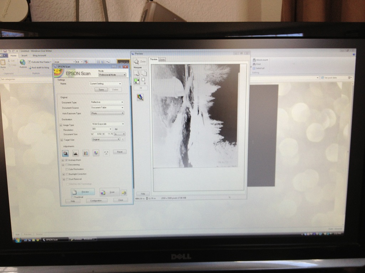The image size is (365, 273).
Task: Toggle the Thumbnail checkbox under Preview
Action: pyautogui.click(x=72, y=197)
